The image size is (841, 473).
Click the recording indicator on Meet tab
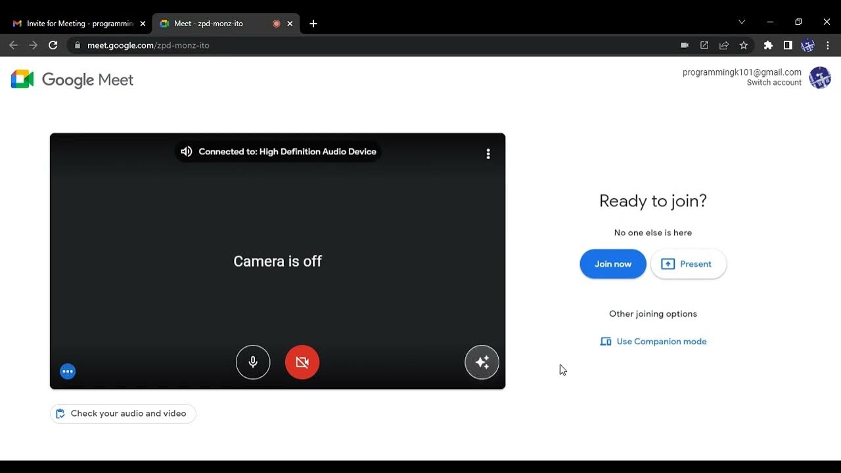pyautogui.click(x=276, y=24)
